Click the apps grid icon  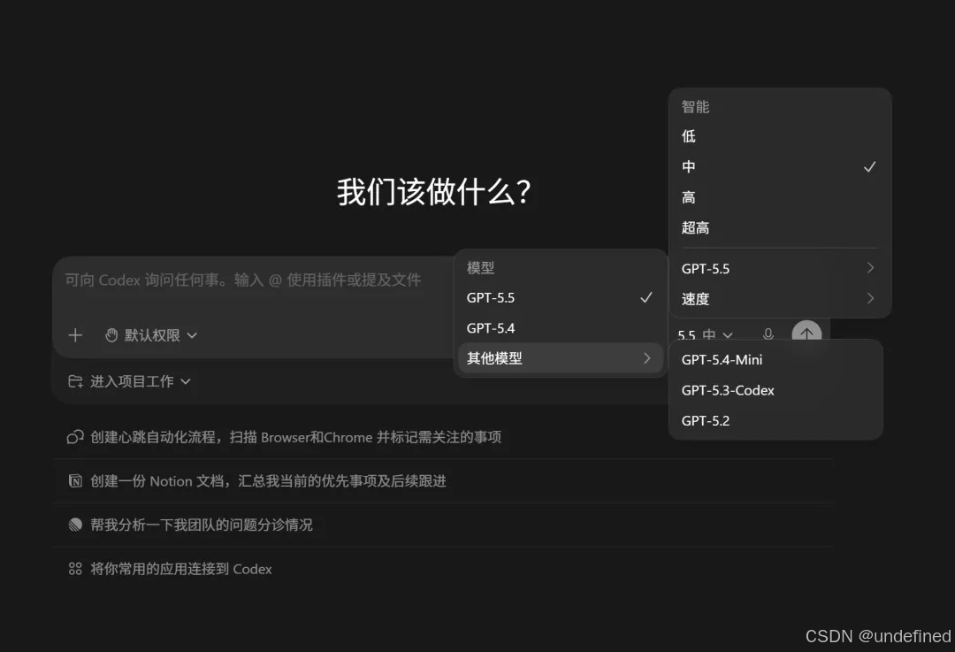pyautogui.click(x=75, y=569)
